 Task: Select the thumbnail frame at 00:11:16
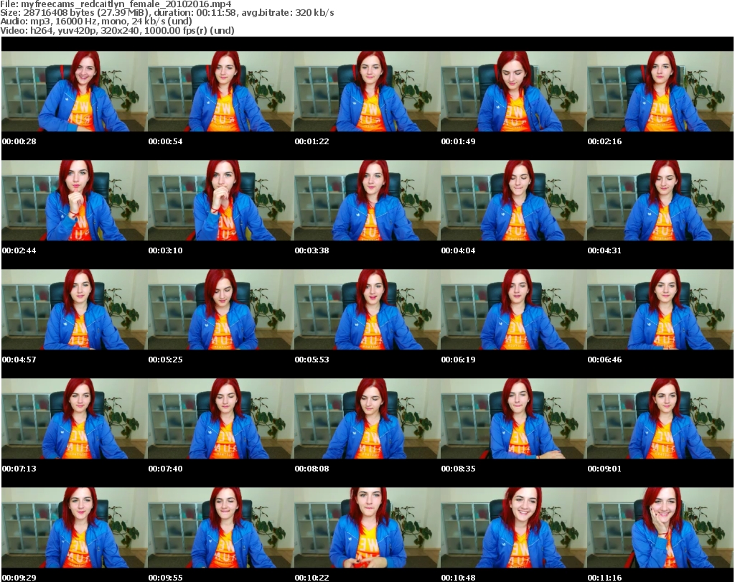point(660,527)
